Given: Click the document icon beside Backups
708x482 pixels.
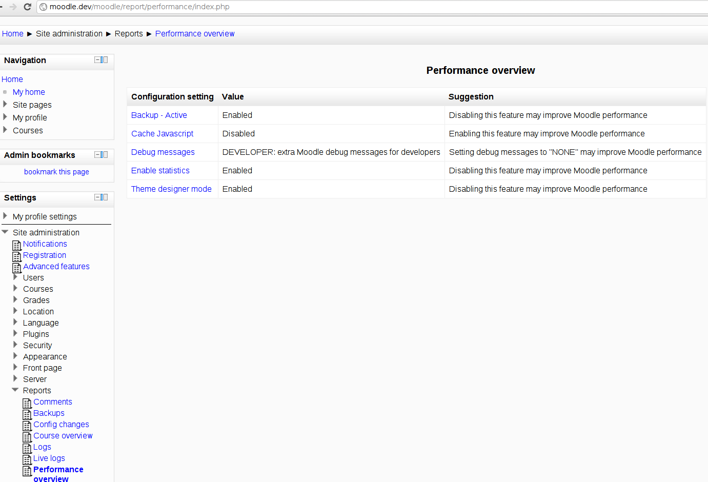Looking at the screenshot, I should [27, 414].
